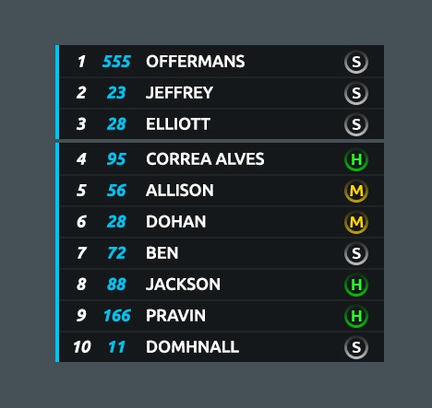Click the soft tyre icon beside BEN
The width and height of the screenshot is (432, 408).
click(x=356, y=253)
